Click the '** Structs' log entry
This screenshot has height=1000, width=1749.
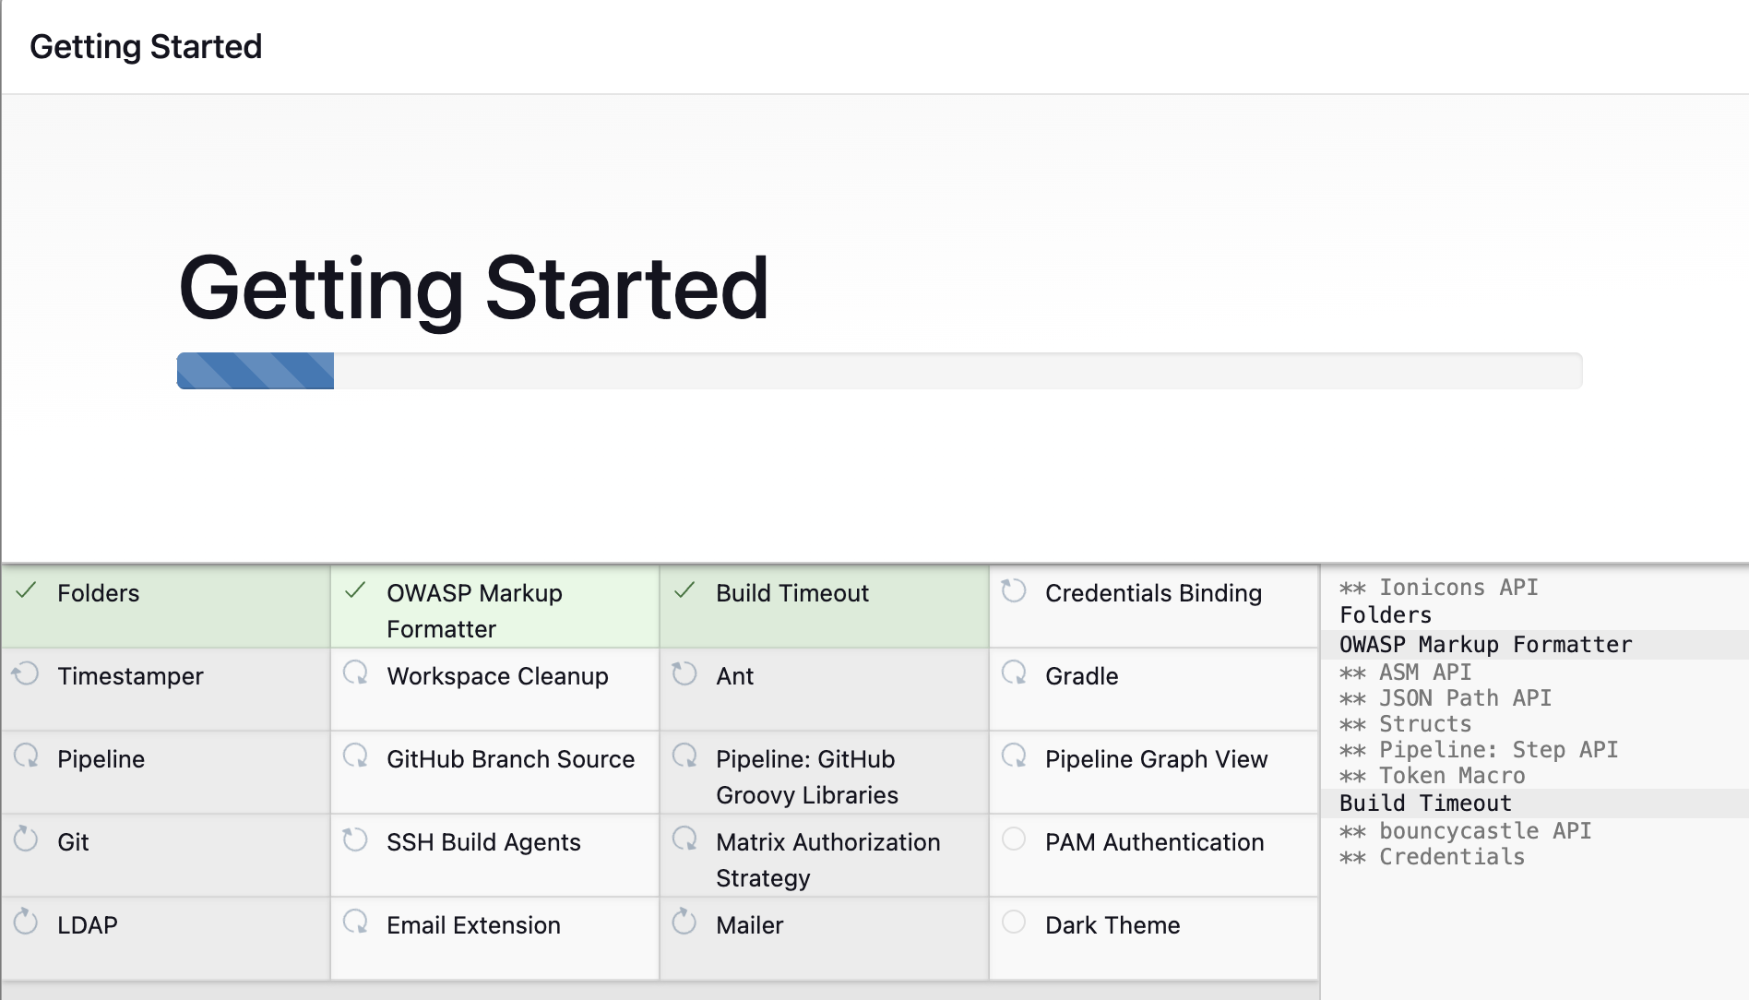point(1405,724)
